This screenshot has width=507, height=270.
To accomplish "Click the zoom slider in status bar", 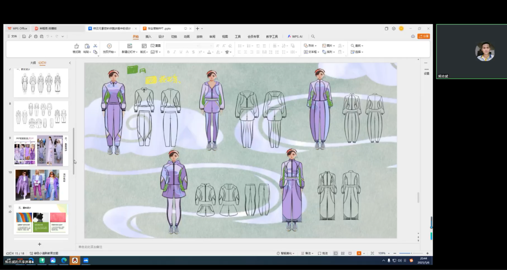I will click(x=411, y=253).
